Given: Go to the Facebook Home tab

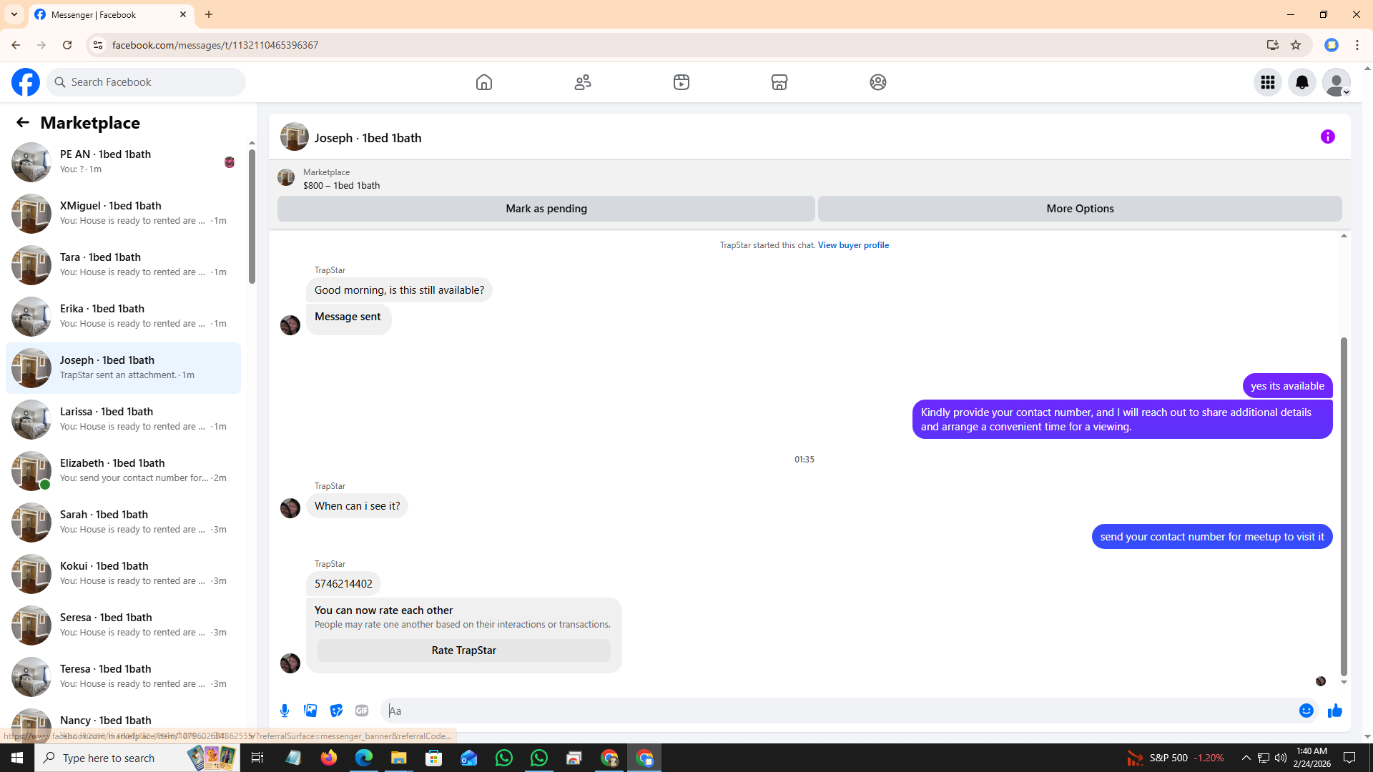Looking at the screenshot, I should click(x=484, y=82).
